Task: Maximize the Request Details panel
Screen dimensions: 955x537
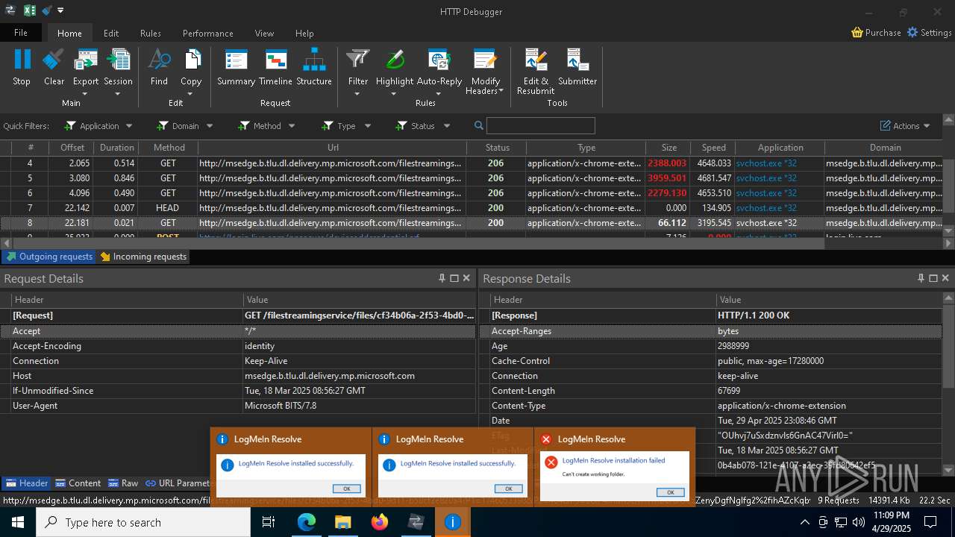Action: coord(454,278)
